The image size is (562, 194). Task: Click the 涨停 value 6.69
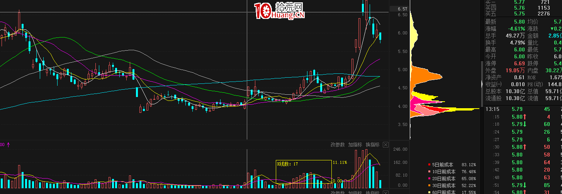[519, 63]
